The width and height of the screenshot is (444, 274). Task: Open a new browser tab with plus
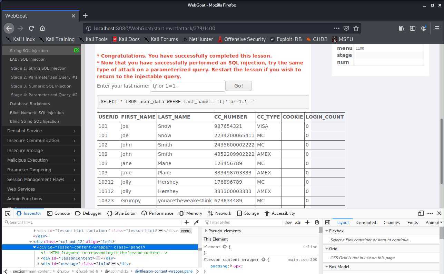click(85, 16)
